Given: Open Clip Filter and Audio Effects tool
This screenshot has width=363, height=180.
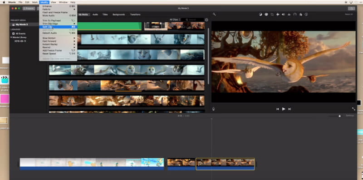Looking at the screenshot, I should pyautogui.click(x=300, y=15).
